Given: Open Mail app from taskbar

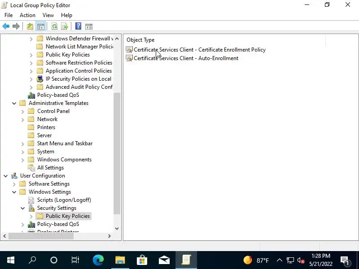Looking at the screenshot, I should (x=164, y=260).
